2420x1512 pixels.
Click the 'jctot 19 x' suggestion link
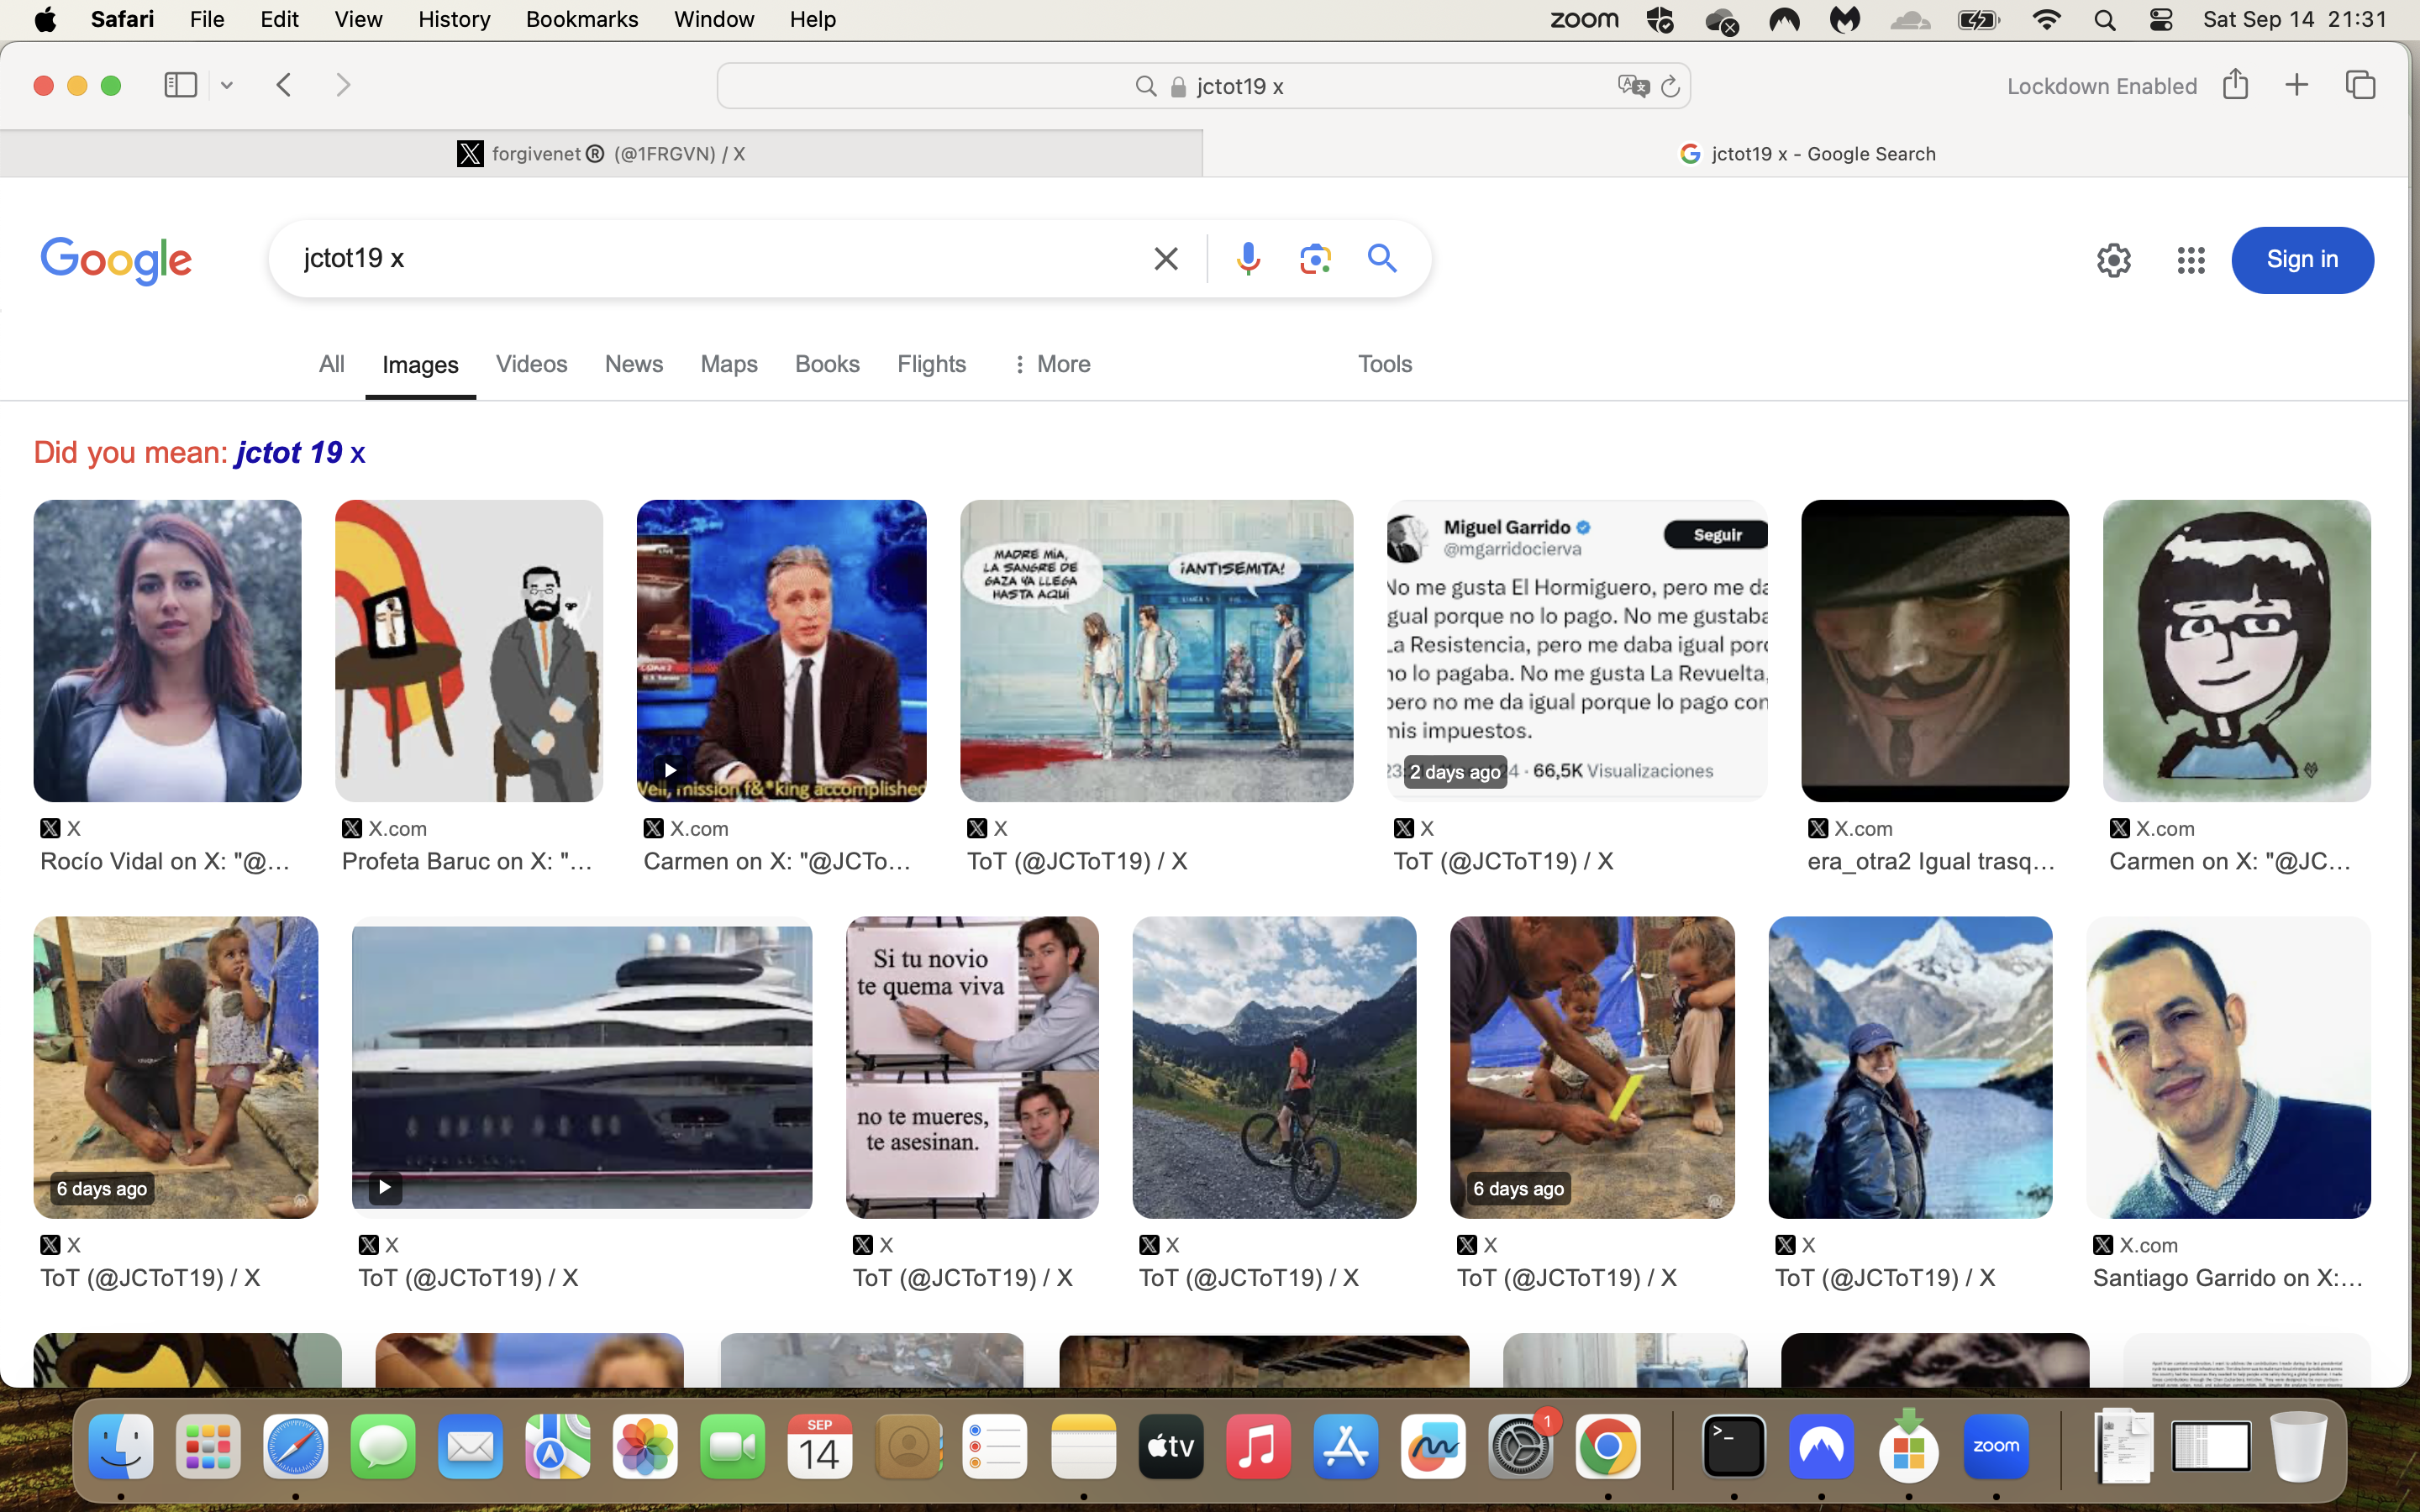[300, 453]
